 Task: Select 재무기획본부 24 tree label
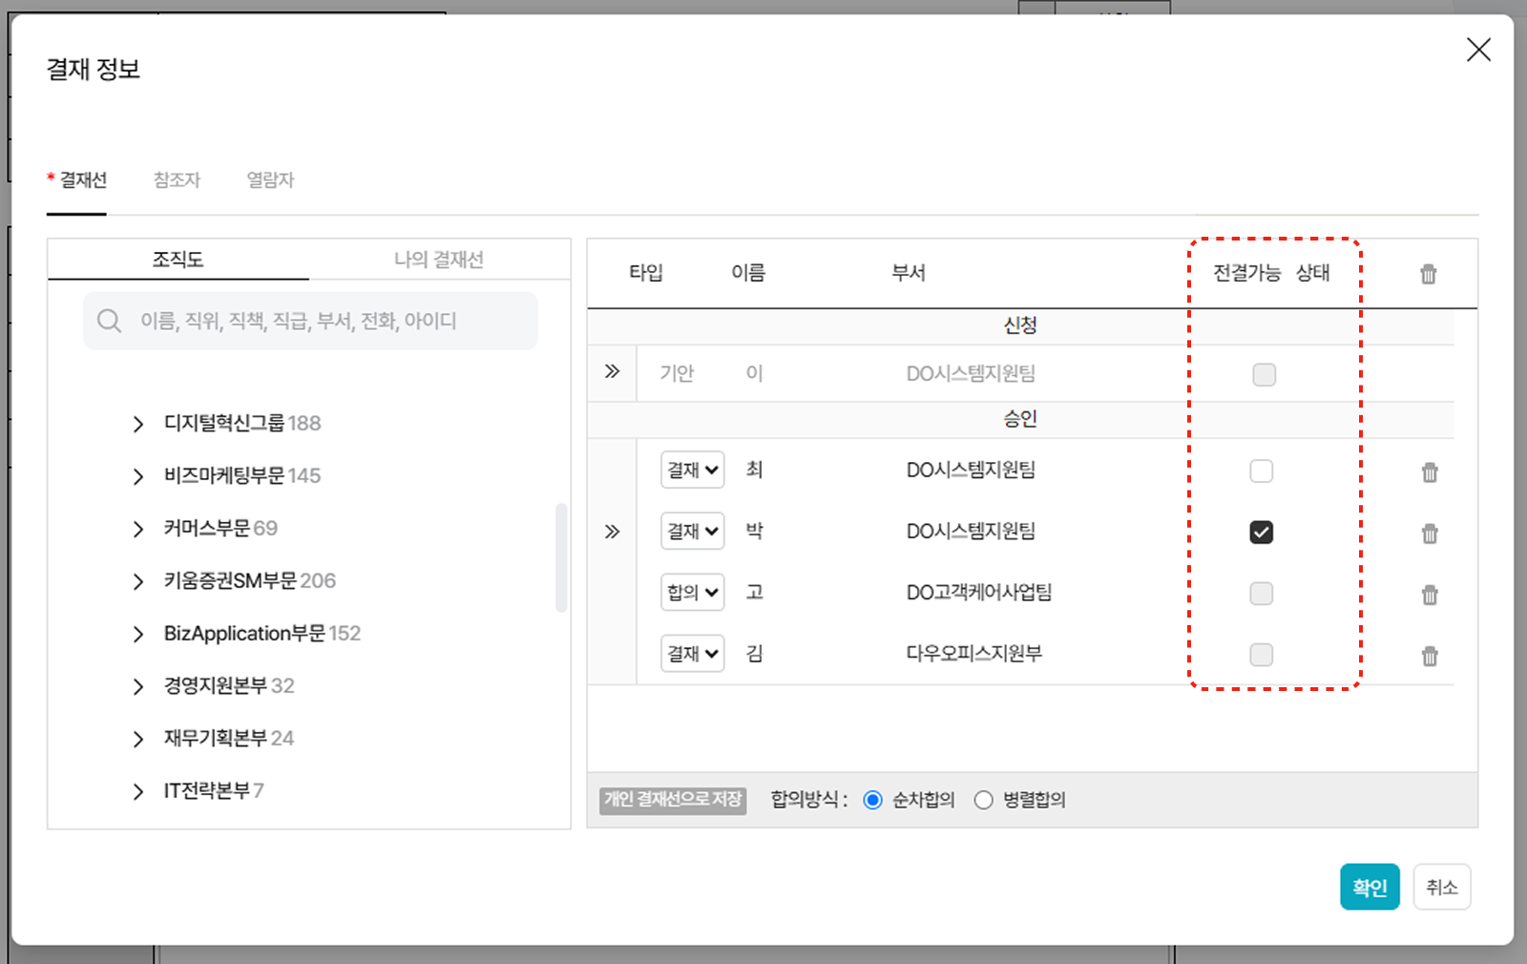(229, 738)
